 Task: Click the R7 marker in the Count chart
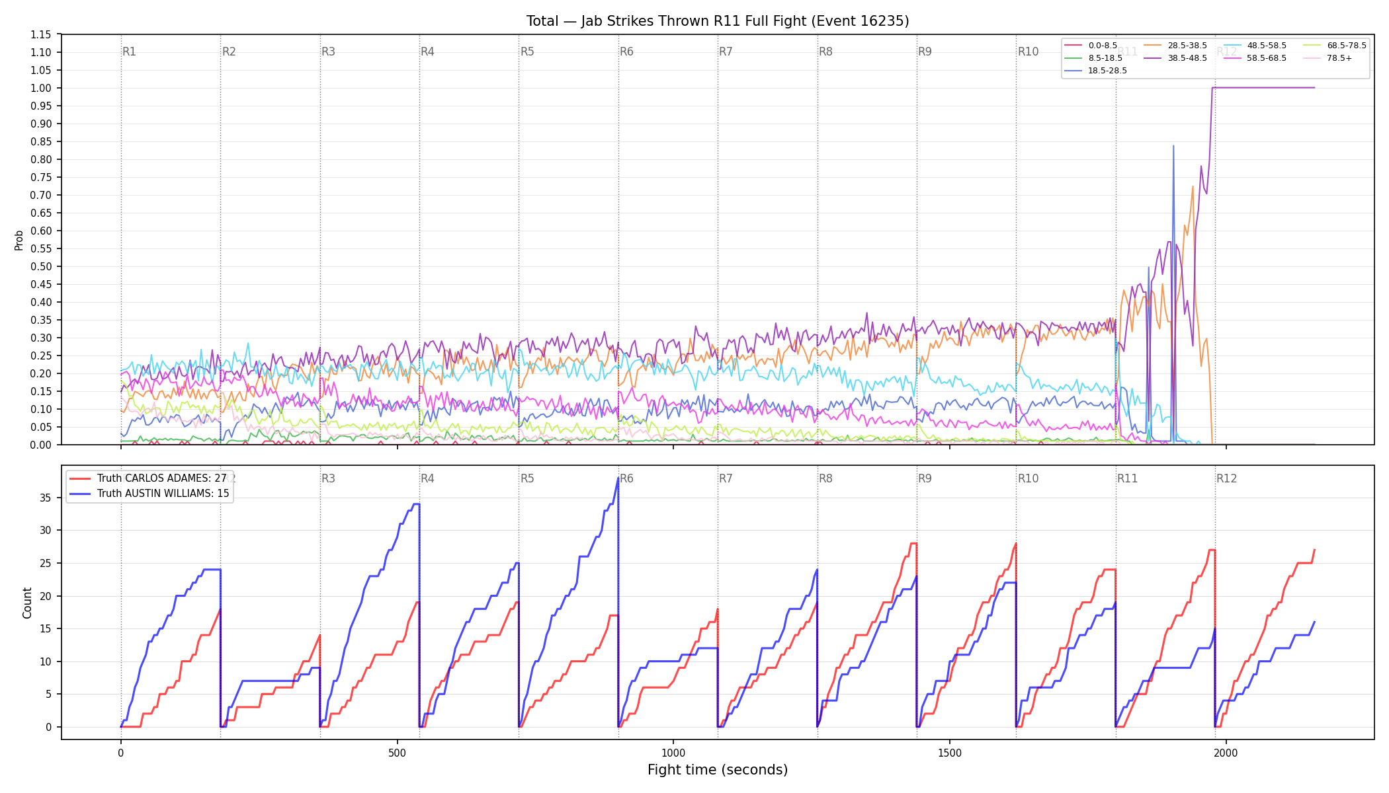click(x=726, y=478)
